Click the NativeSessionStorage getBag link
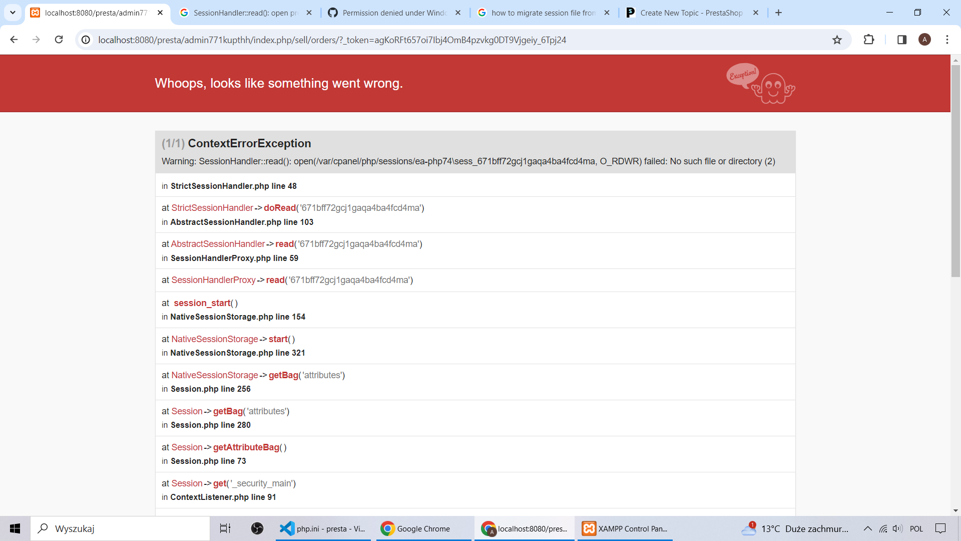 [x=283, y=375]
